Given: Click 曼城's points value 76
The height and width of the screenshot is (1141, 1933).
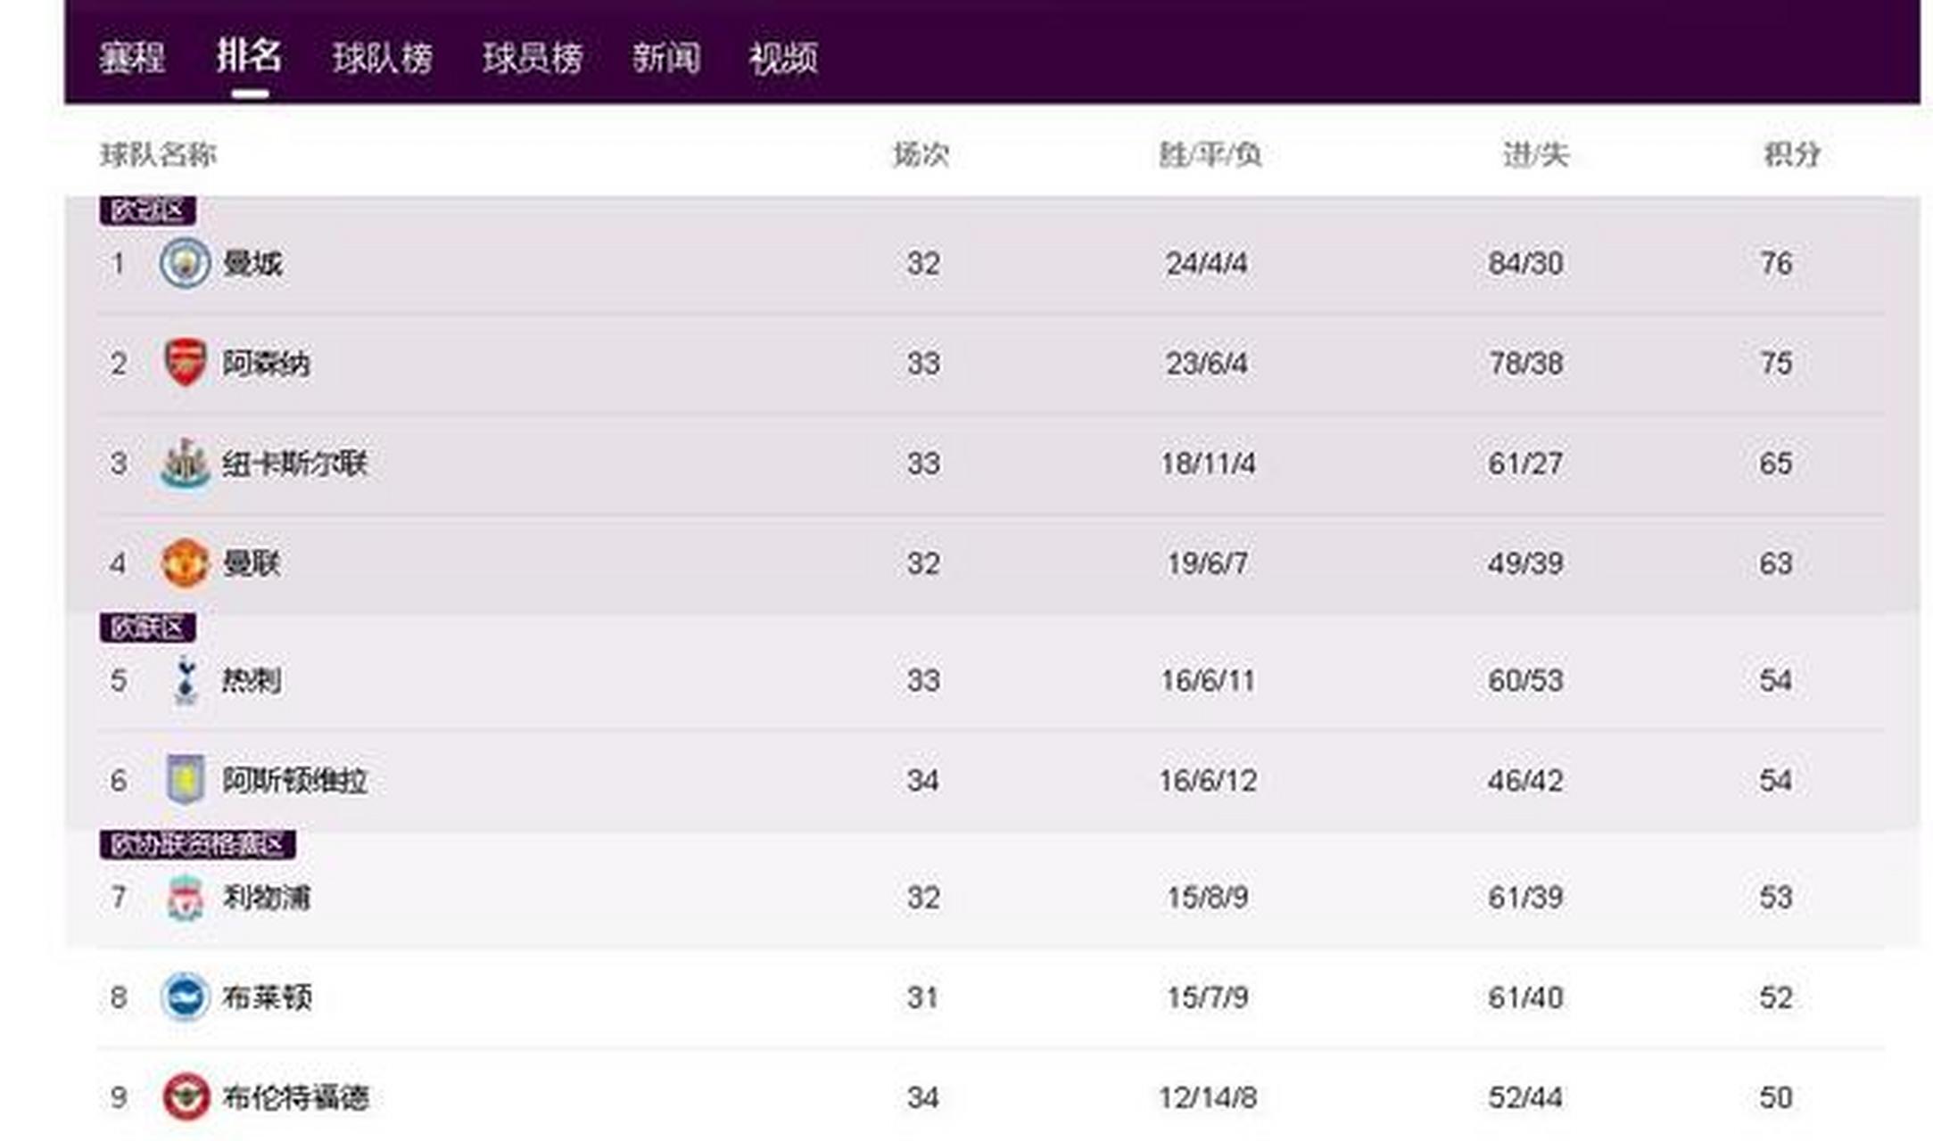Looking at the screenshot, I should point(1776,264).
